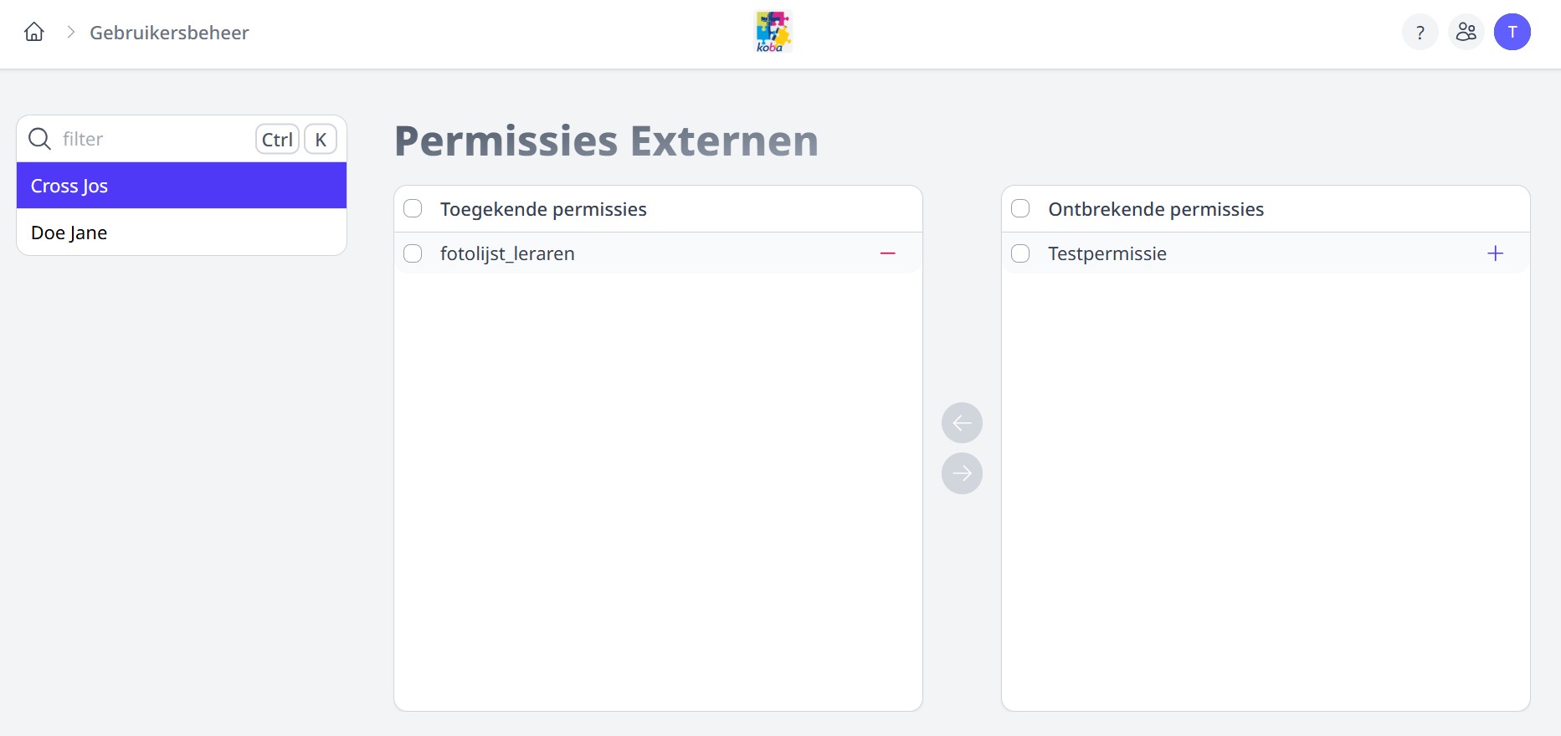Click the right transfer arrow between panels
Image resolution: width=1561 pixels, height=736 pixels.
[x=962, y=473]
